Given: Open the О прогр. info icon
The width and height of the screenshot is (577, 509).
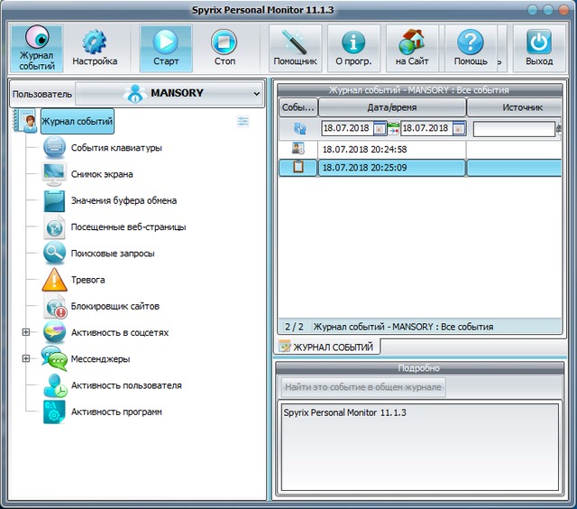Looking at the screenshot, I should pyautogui.click(x=353, y=48).
